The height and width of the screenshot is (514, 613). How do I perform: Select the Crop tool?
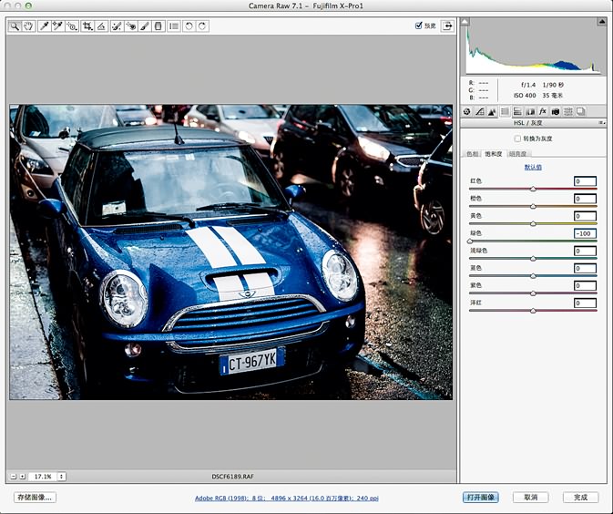pyautogui.click(x=87, y=26)
